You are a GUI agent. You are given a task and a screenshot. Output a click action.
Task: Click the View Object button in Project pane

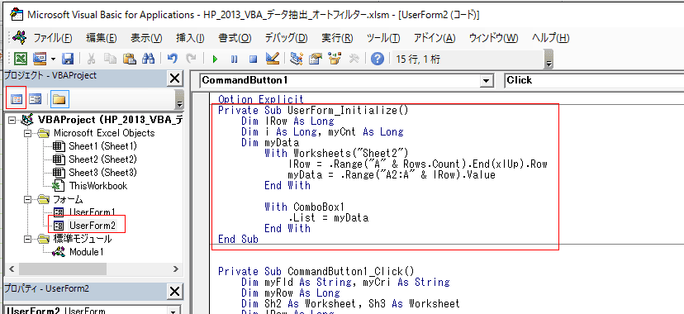click(36, 99)
